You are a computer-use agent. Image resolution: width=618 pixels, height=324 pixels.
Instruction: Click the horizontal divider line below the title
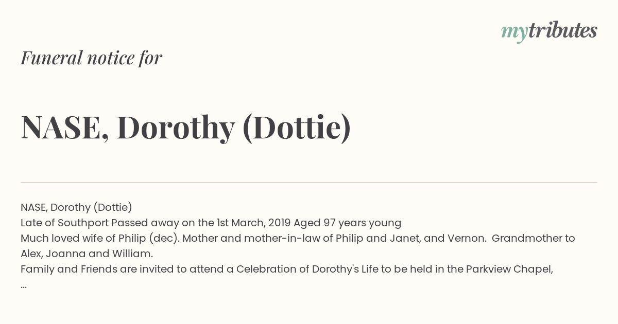pyautogui.click(x=309, y=183)
